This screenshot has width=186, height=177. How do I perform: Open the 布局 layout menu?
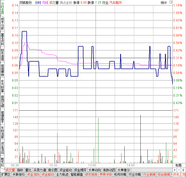tap(178, 165)
